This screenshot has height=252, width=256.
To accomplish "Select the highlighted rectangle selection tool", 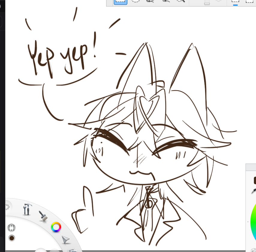I will click(121, 2).
